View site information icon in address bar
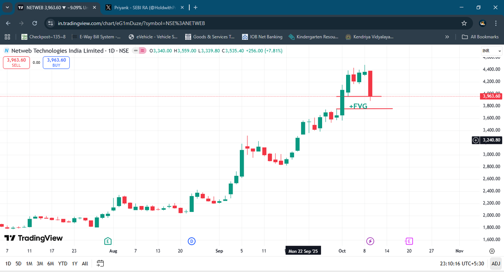504x272 pixels. 50,23
